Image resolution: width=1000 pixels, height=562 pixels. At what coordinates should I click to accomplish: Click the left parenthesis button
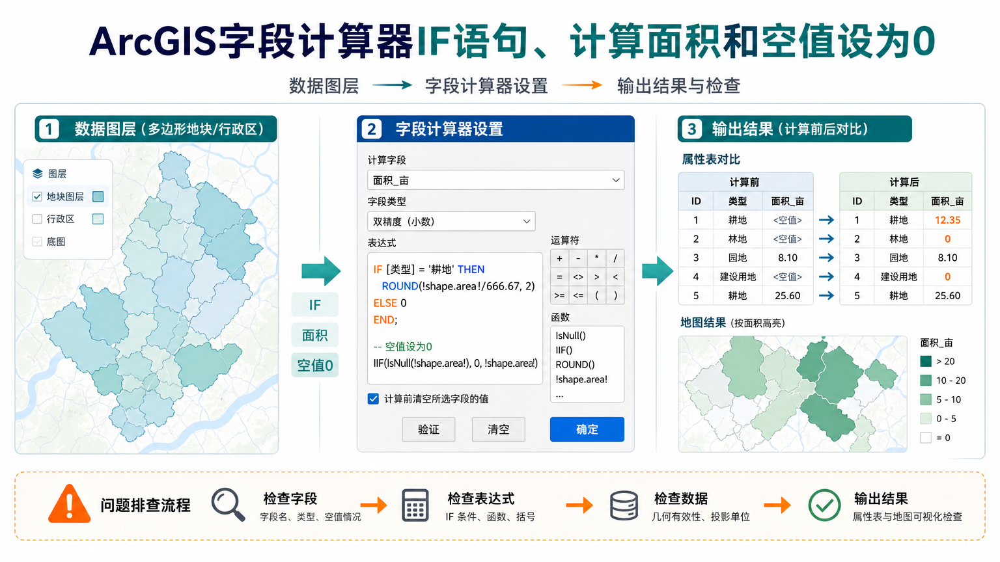(x=596, y=295)
